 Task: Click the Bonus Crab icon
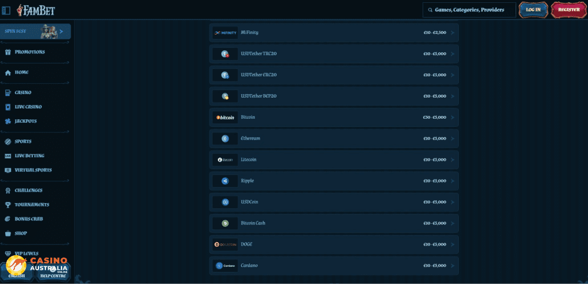pos(7,219)
